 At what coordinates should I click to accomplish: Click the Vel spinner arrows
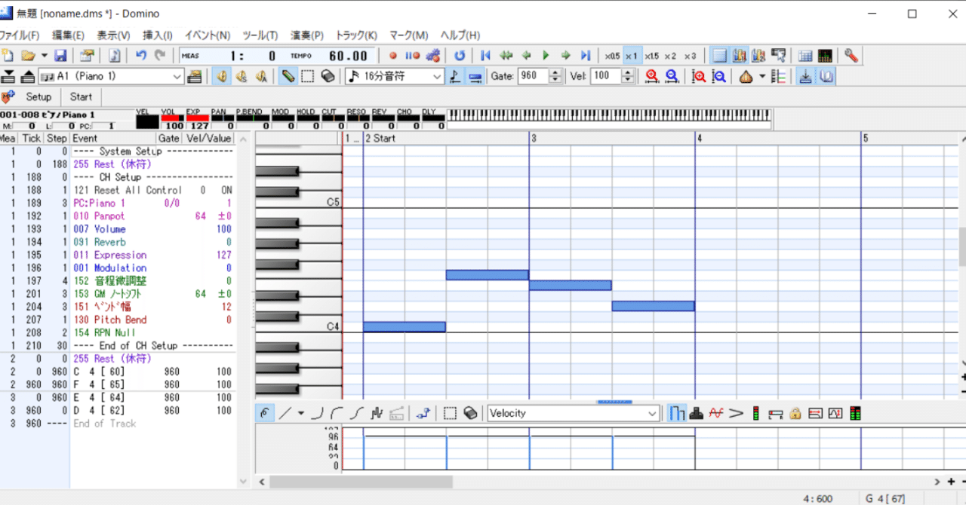coord(628,76)
